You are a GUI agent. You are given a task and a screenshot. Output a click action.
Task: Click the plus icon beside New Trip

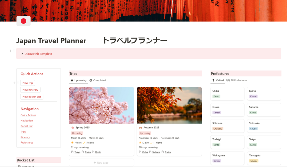[15, 83]
